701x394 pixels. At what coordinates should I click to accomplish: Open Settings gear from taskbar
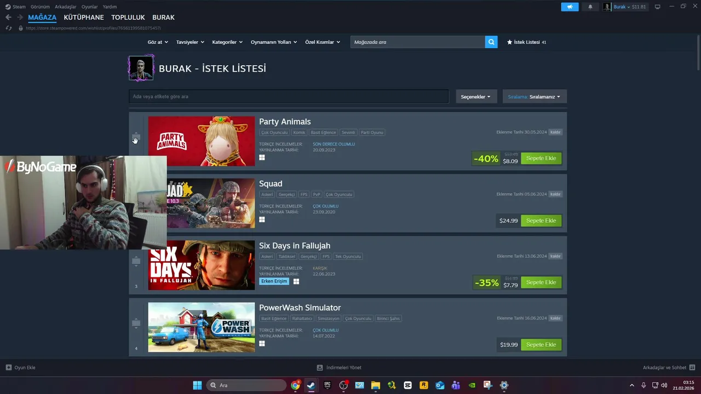(x=504, y=385)
